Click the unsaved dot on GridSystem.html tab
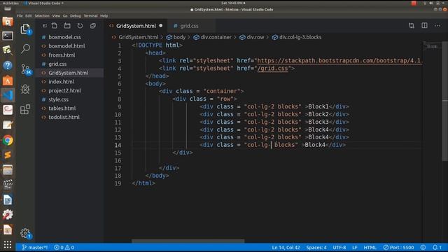 (161, 26)
